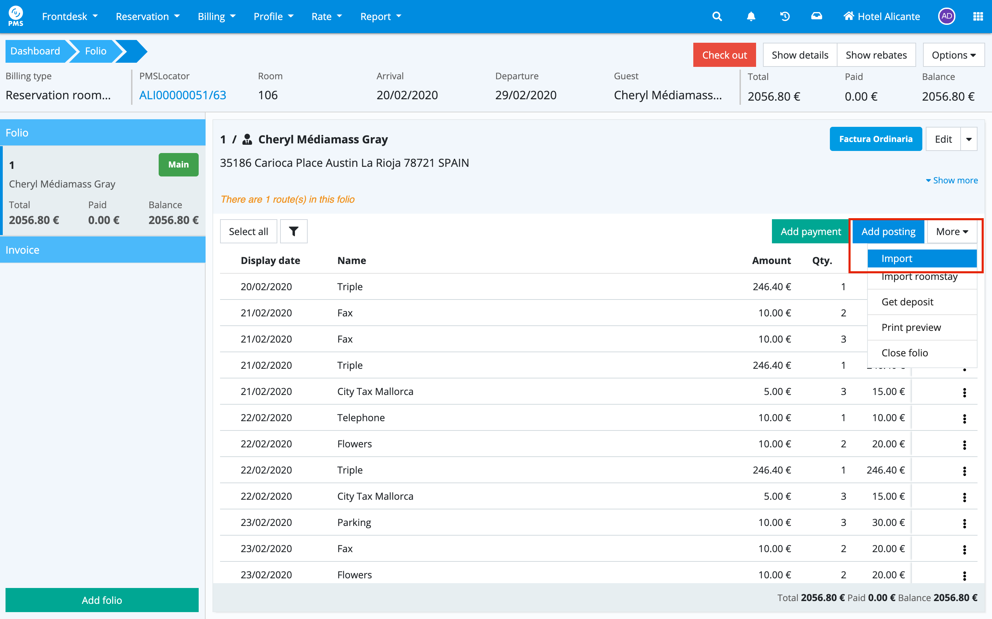Open the apps grid icon

(x=978, y=17)
